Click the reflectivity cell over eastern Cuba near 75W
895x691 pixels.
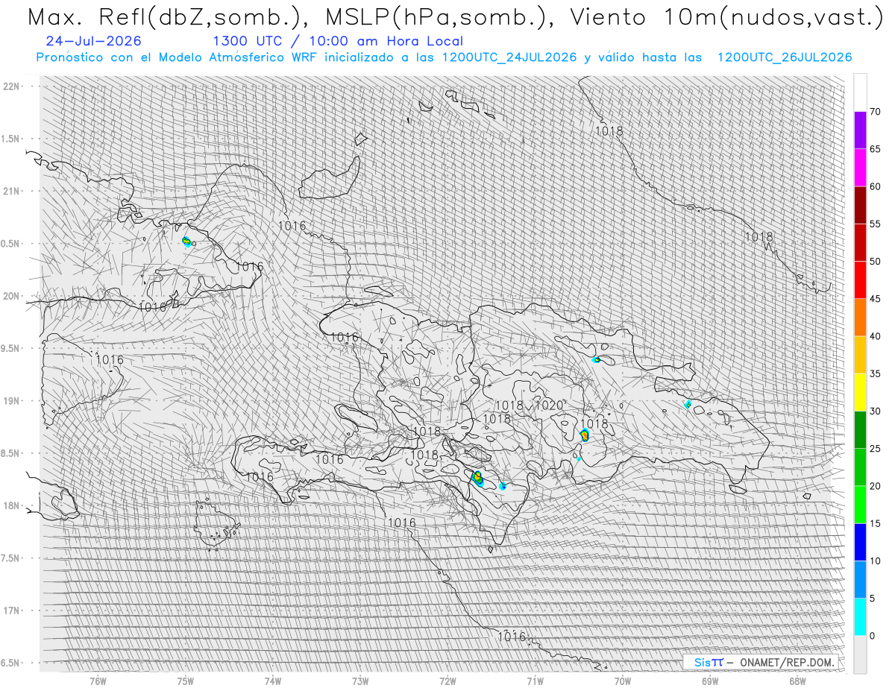click(186, 241)
